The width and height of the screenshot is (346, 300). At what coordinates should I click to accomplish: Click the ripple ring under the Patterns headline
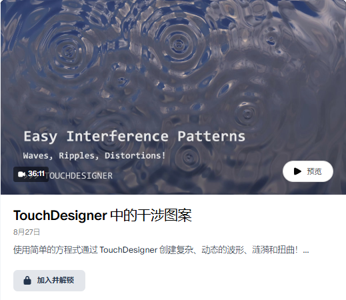189,157
